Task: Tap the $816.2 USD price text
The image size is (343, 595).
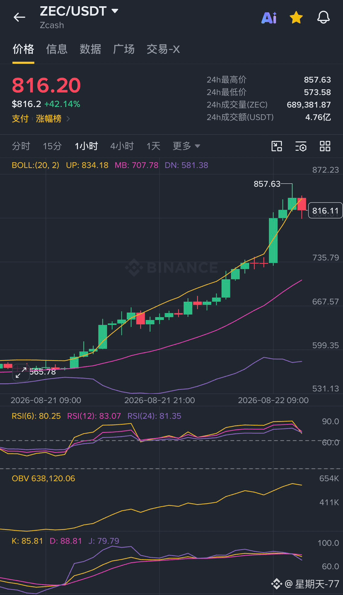Action: (26, 104)
